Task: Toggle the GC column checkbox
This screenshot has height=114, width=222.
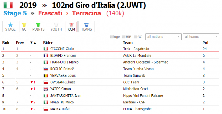Action: coord(135,36)
